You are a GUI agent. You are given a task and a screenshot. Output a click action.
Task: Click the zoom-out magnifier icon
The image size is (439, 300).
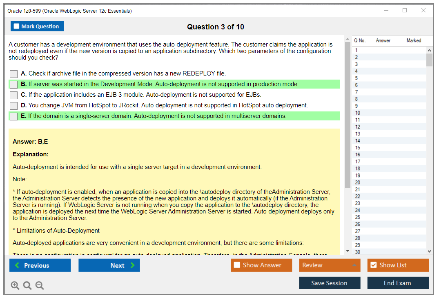pyautogui.click(x=40, y=285)
